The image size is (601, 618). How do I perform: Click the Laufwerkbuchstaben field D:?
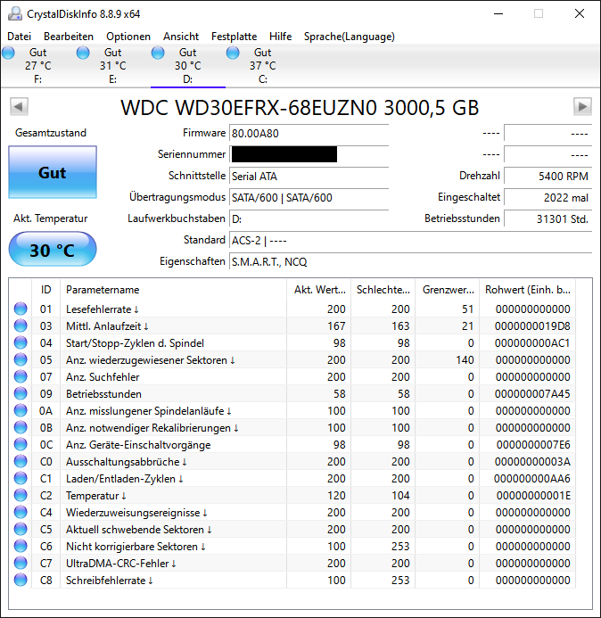[309, 218]
